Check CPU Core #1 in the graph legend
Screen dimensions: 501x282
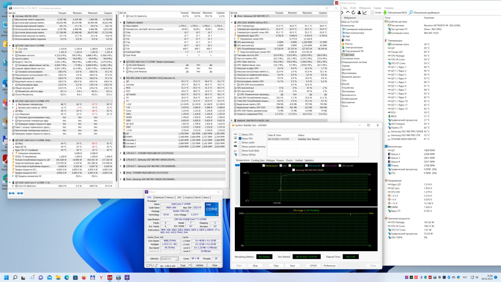(x=290, y=166)
